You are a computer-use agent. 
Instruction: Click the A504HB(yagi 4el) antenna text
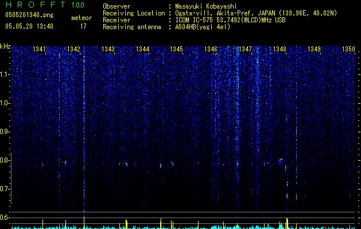point(203,27)
